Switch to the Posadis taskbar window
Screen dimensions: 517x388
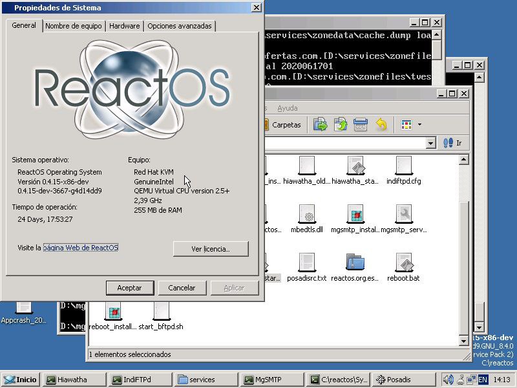404,380
